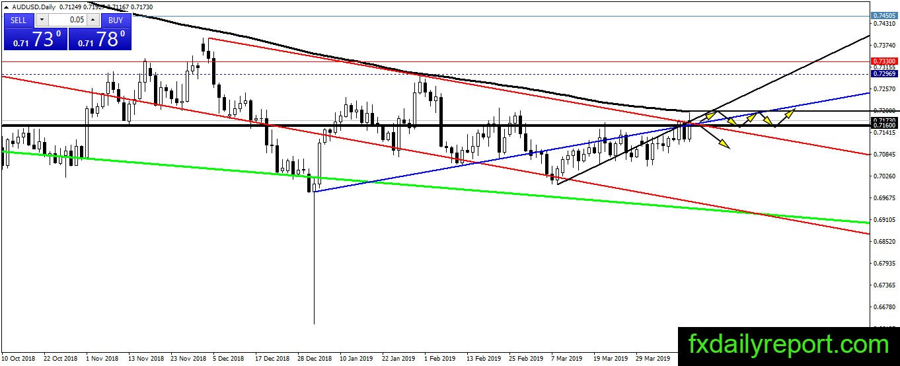
Task: Click the 0.72969 price label
Action: click(x=884, y=74)
